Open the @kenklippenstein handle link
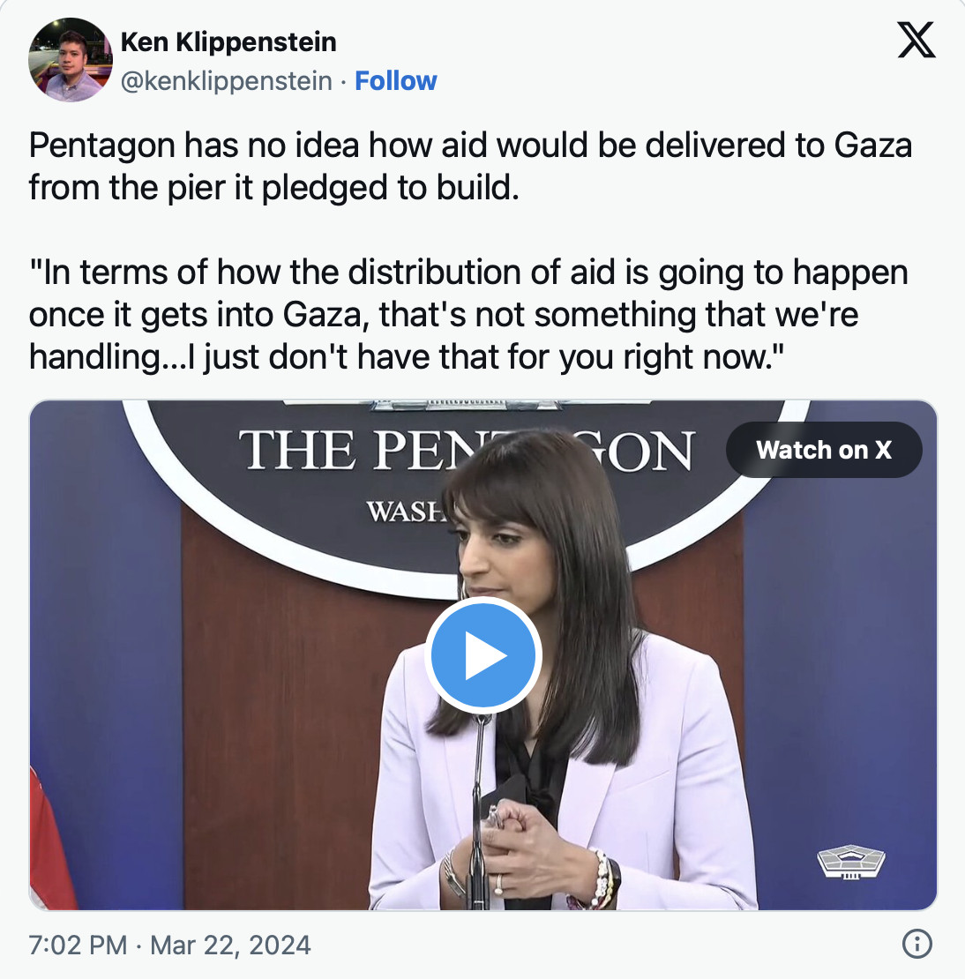Screen dimensions: 965x979 click(x=227, y=81)
